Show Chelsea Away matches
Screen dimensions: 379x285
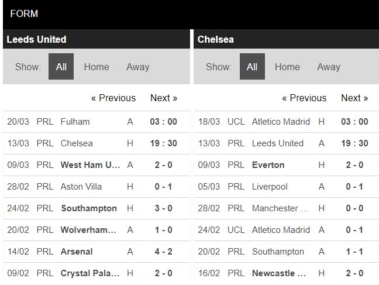tap(328, 67)
